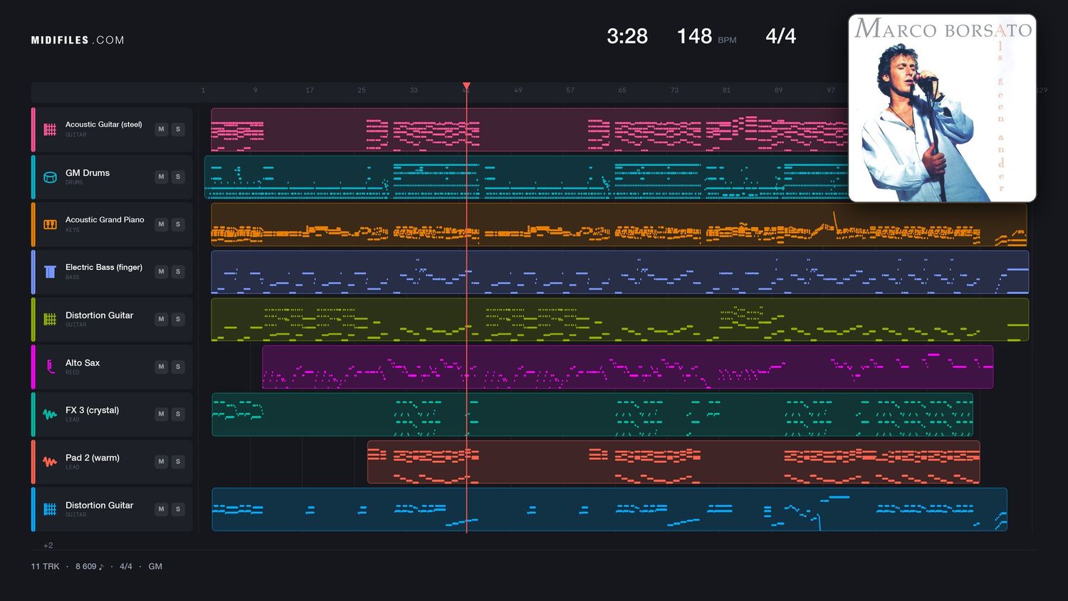Click the "GM" label in the status line
Viewport: 1068px width, 601px height.
click(155, 567)
